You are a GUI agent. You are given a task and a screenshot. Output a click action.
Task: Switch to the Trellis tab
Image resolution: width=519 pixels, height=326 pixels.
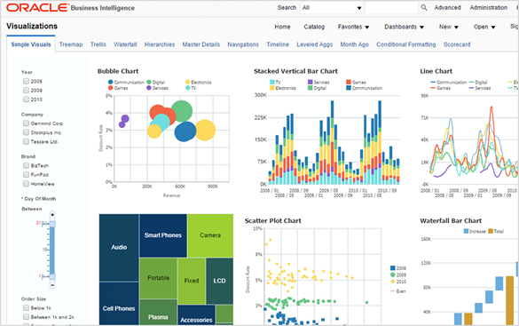click(x=98, y=44)
